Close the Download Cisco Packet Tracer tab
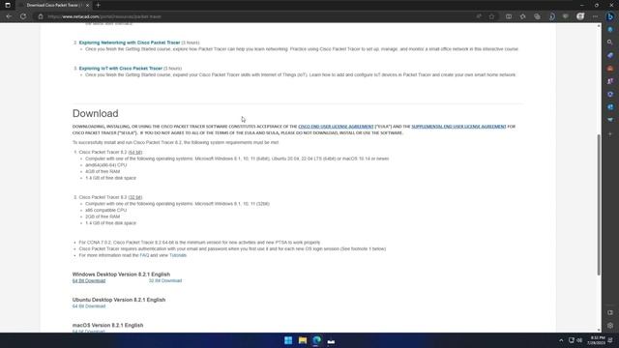Image resolution: width=619 pixels, height=348 pixels. pos(87,5)
